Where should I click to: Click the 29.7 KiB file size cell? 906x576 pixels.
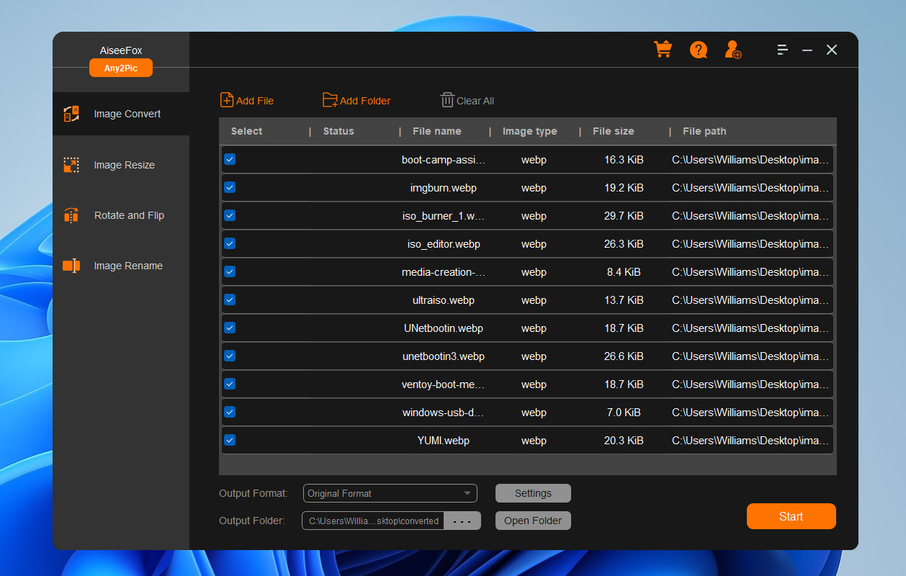pyautogui.click(x=624, y=216)
